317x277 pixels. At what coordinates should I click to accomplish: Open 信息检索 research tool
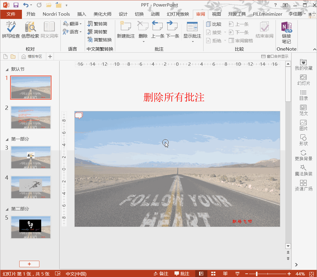coord(30,30)
